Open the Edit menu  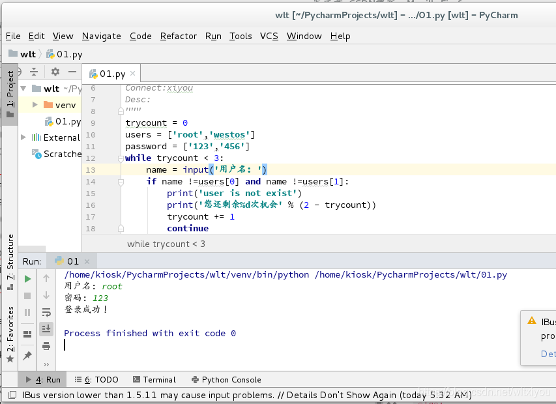click(37, 36)
